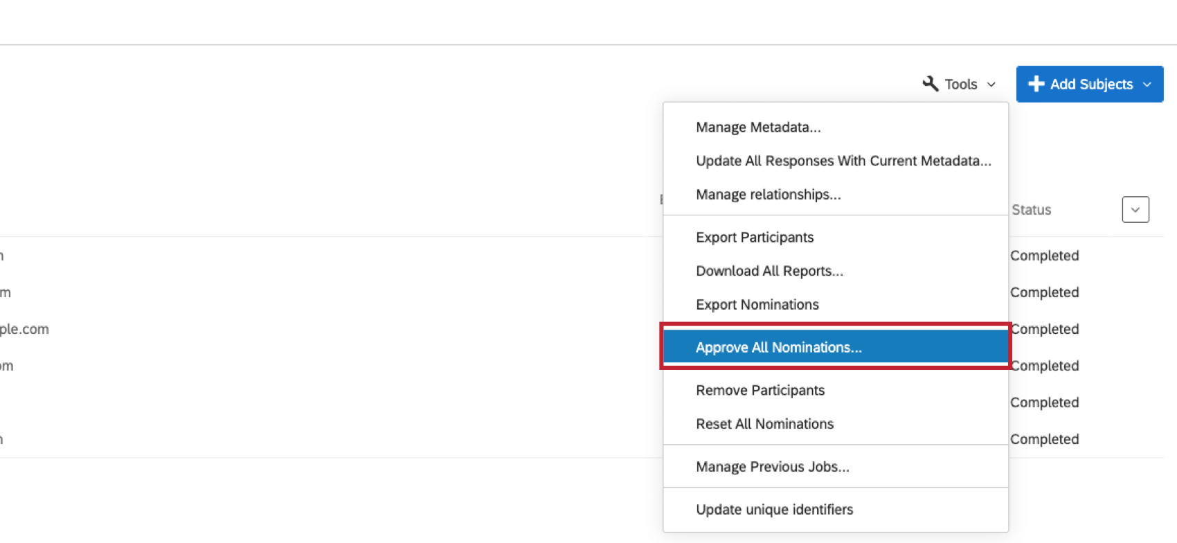The image size is (1177, 543).
Task: Select Manage Metadata from the menu
Action: (x=758, y=127)
